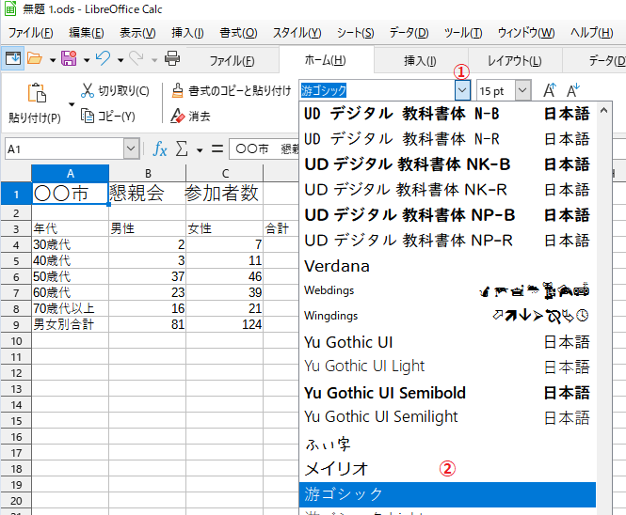Switch to the ファイル(F) ribbon tab

coord(232,60)
